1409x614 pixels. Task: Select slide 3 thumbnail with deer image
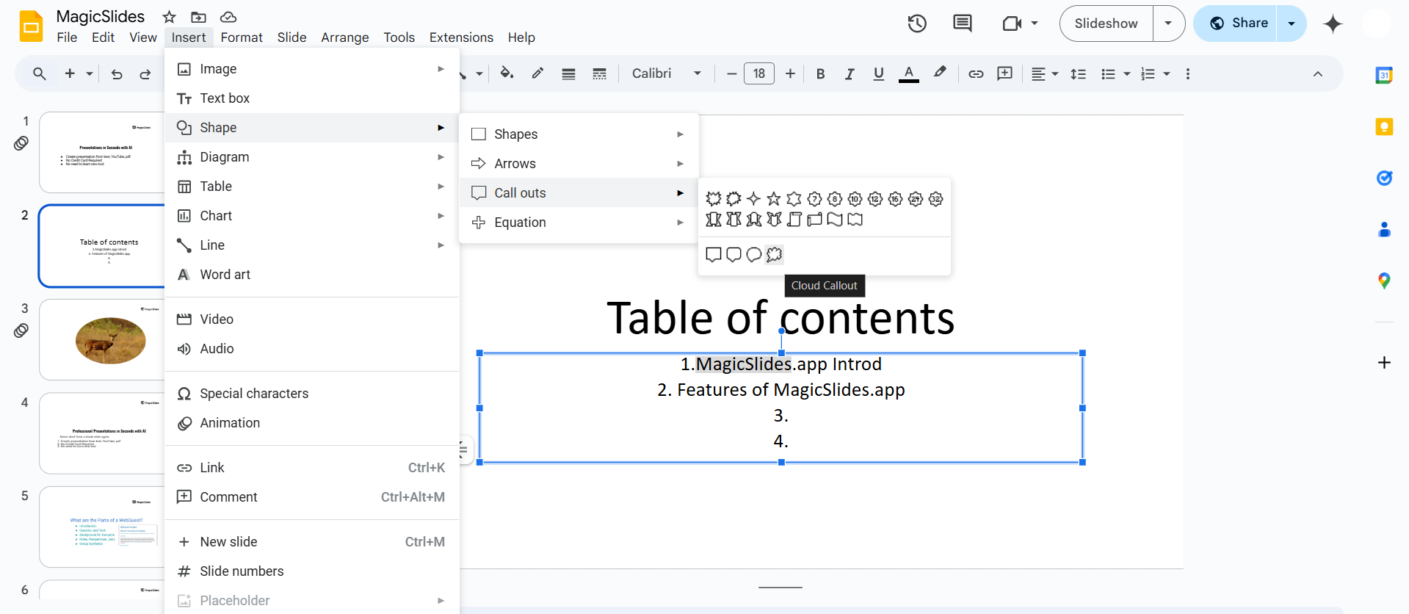pos(103,339)
